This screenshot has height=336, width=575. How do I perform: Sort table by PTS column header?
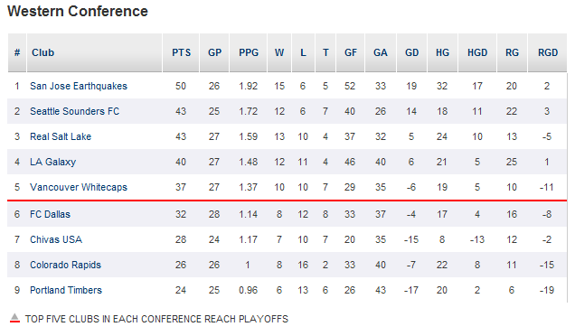(181, 52)
